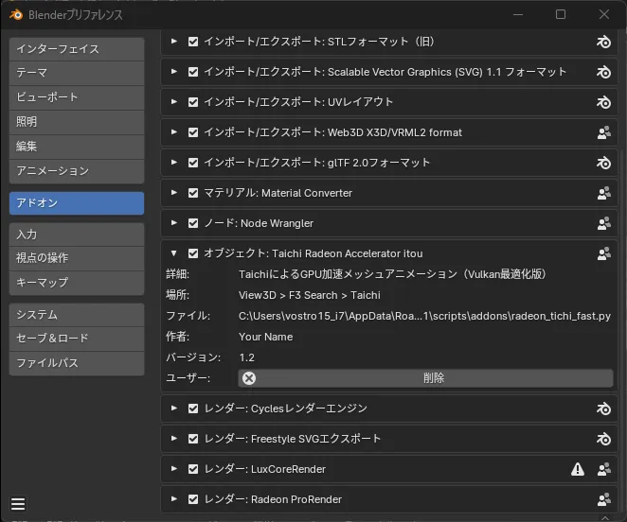Uncheck LuxCoreRender add-on
This screenshot has width=627, height=522.
click(193, 469)
